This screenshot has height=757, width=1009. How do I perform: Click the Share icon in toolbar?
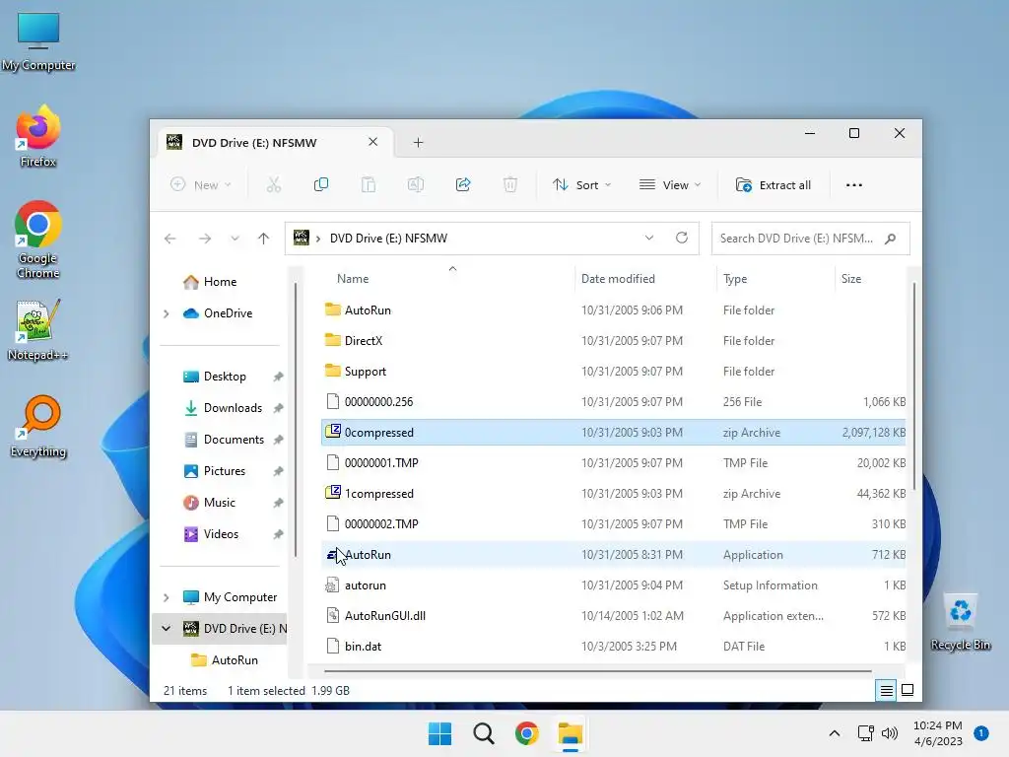tap(463, 184)
